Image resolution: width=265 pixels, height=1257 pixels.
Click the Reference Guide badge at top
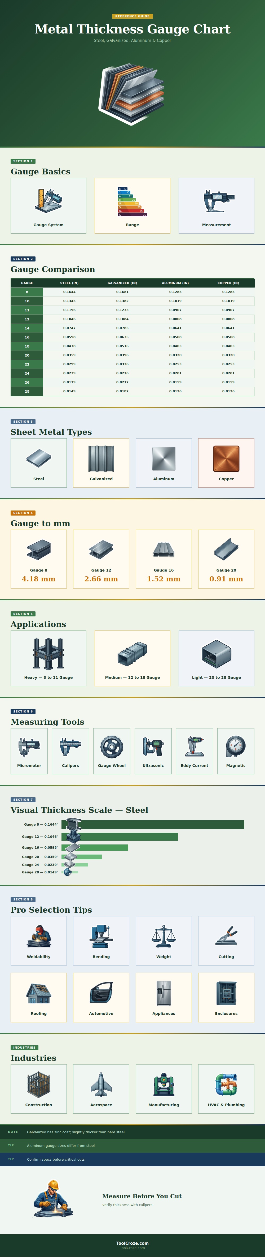point(132,16)
